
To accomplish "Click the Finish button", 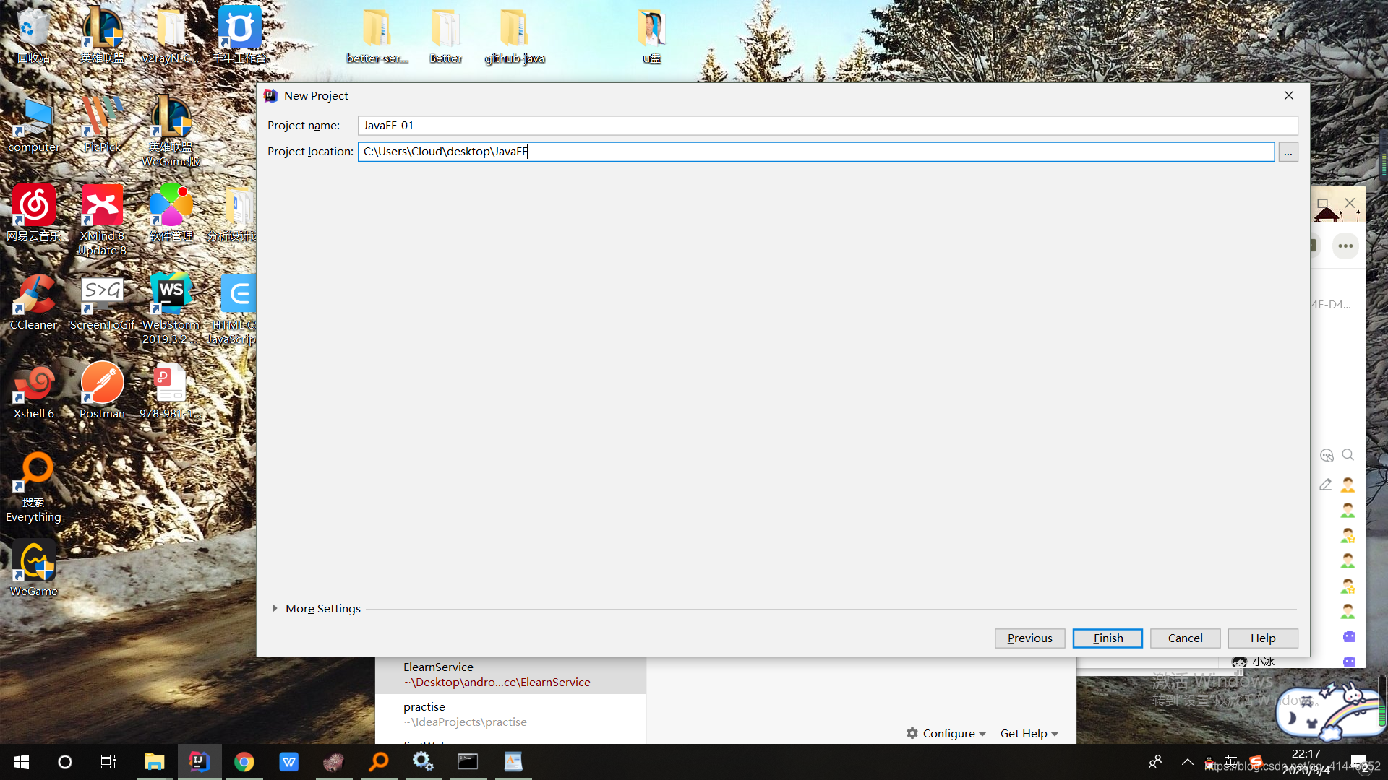I will tap(1107, 638).
